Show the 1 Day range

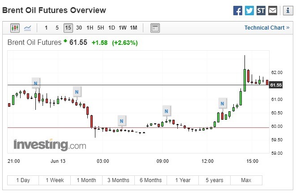(23, 180)
